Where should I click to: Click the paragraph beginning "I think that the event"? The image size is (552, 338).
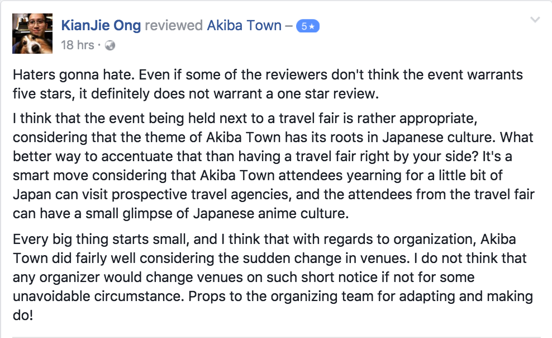tap(274, 166)
